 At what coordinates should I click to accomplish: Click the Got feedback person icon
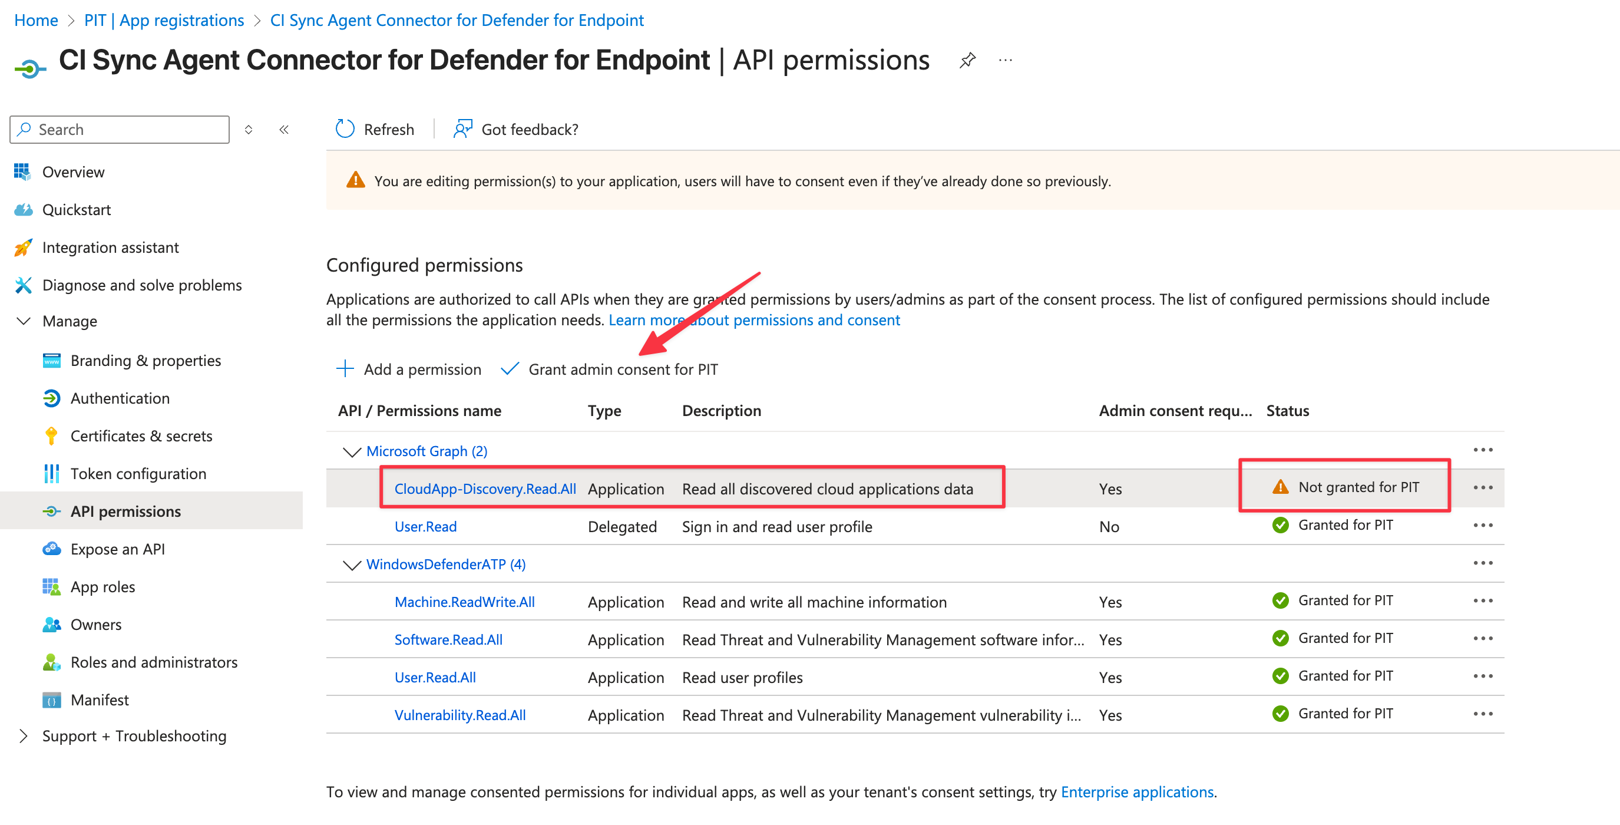point(463,129)
